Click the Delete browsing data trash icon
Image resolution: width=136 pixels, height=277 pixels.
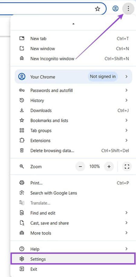click(22, 151)
